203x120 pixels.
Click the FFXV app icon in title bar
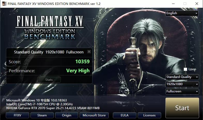tap(4, 4)
